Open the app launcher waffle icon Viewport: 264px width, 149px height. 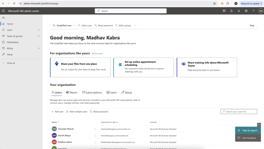pyautogui.click(x=3, y=11)
